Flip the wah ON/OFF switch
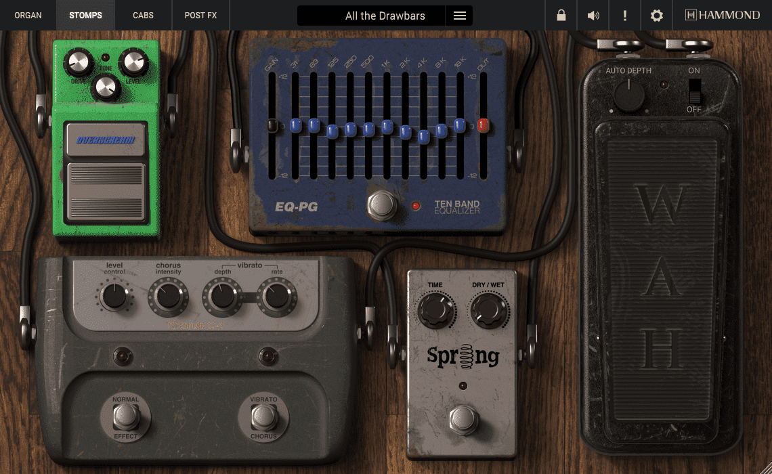The height and width of the screenshot is (474, 772). [x=695, y=90]
